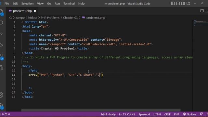Image resolution: width=208 pixels, height=117 pixels.
Task: Click line number 9 in gutter
Action: (x=14, y=57)
